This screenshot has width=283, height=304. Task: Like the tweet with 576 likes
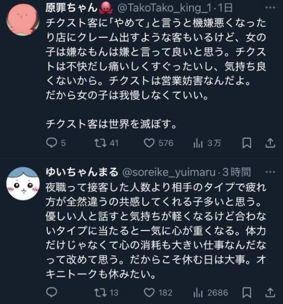150,143
